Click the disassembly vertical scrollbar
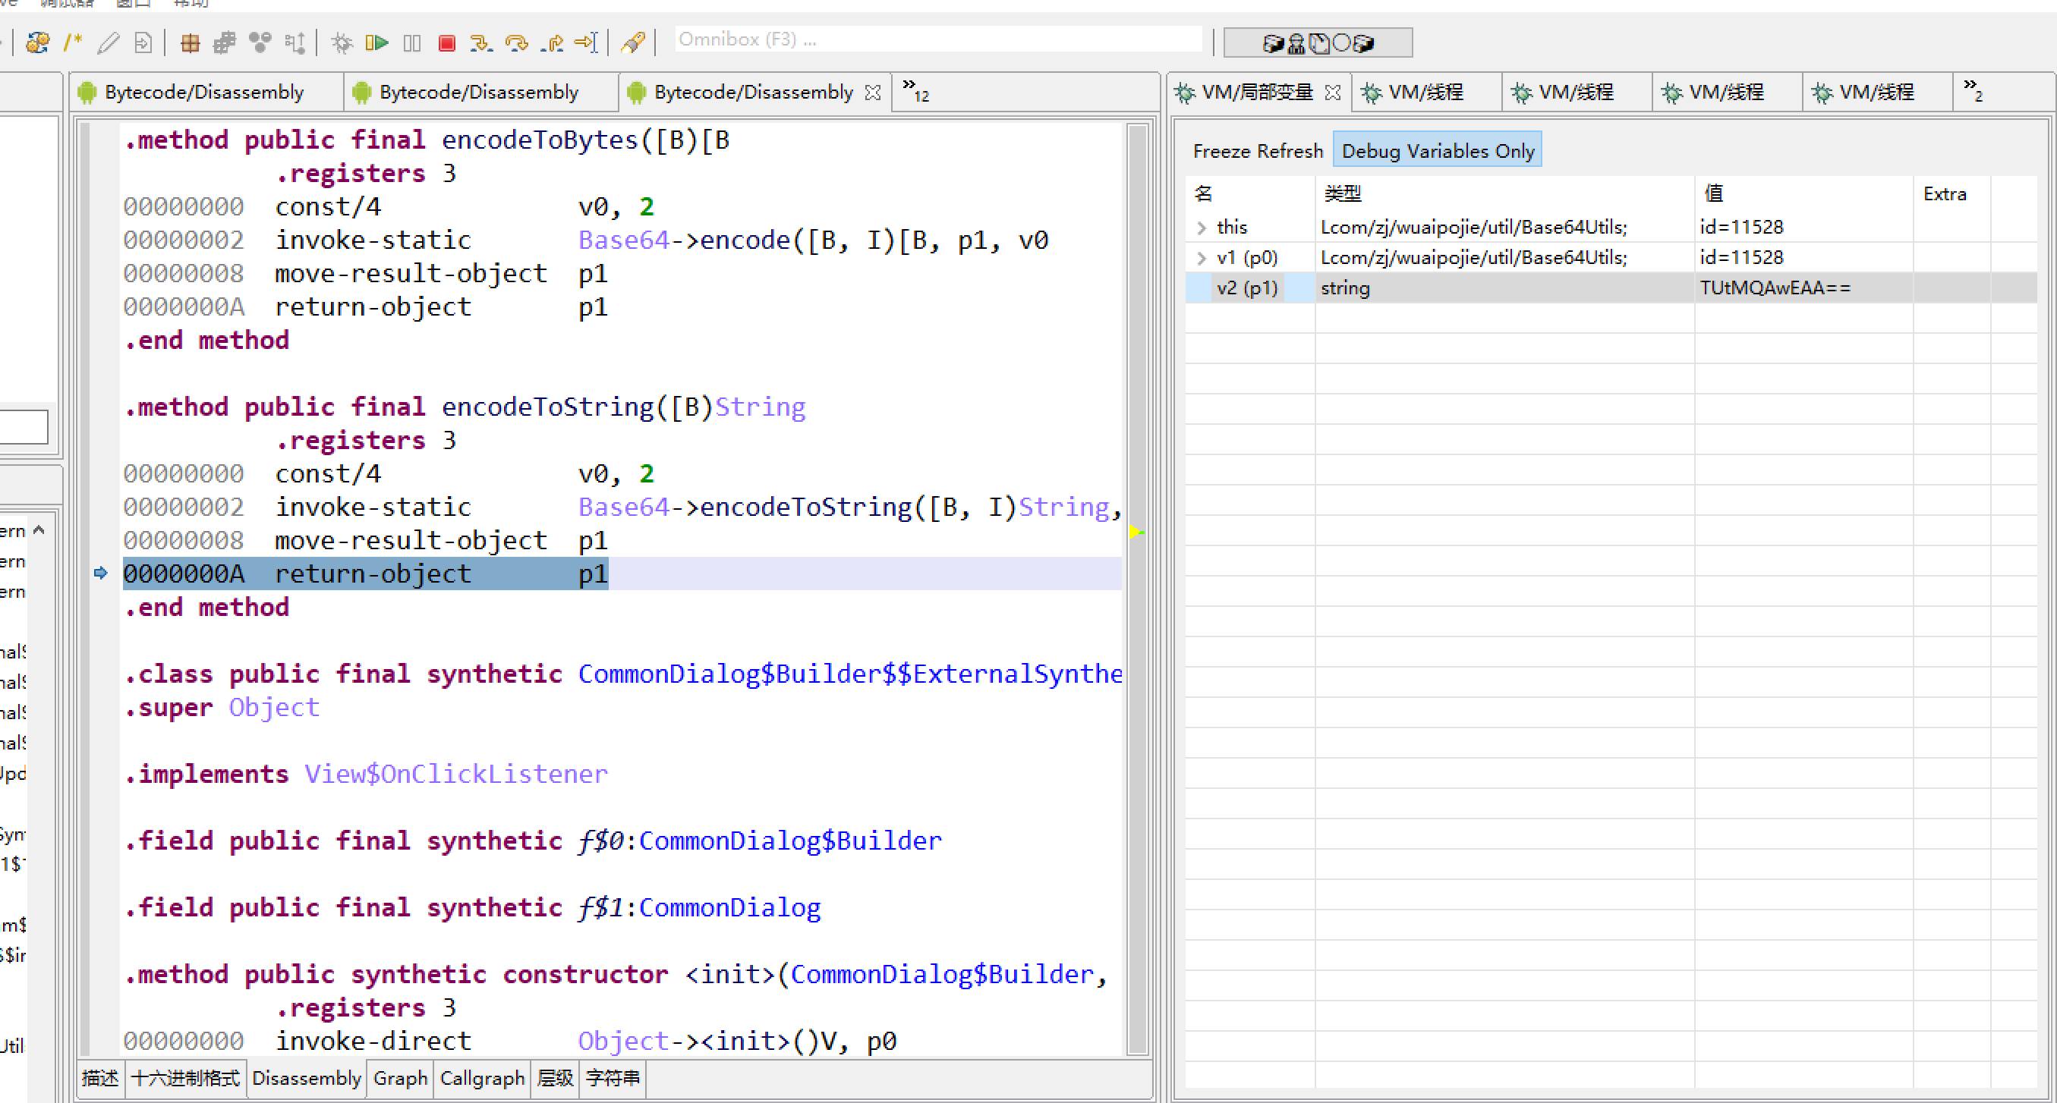Viewport: 2057px width, 1103px height. tap(1137, 589)
